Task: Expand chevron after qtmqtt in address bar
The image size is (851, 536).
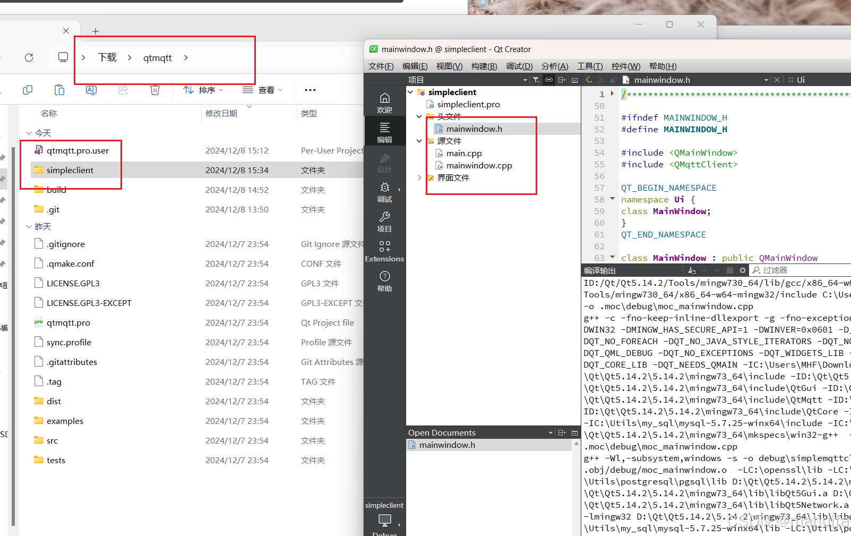Action: tap(186, 57)
